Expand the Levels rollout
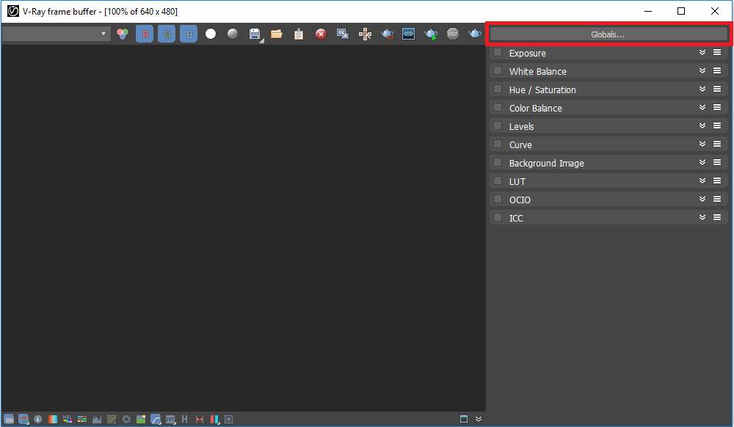The image size is (734, 427). coord(702,125)
